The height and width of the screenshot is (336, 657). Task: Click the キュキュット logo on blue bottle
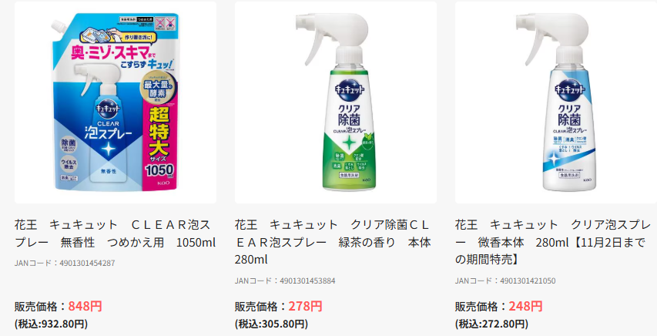(x=569, y=89)
